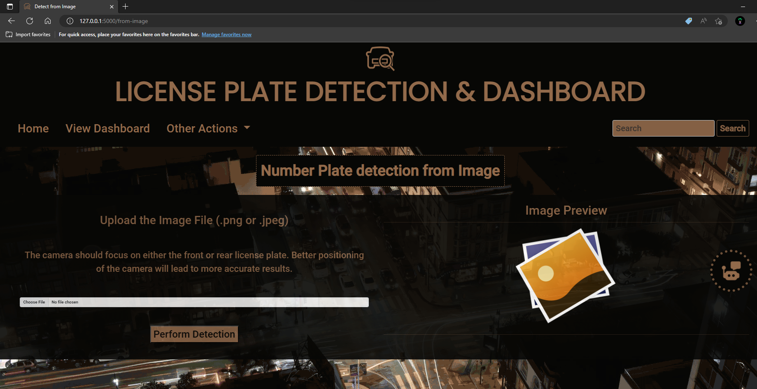757x389 pixels.
Task: Click the back navigation arrow
Action: [11, 21]
